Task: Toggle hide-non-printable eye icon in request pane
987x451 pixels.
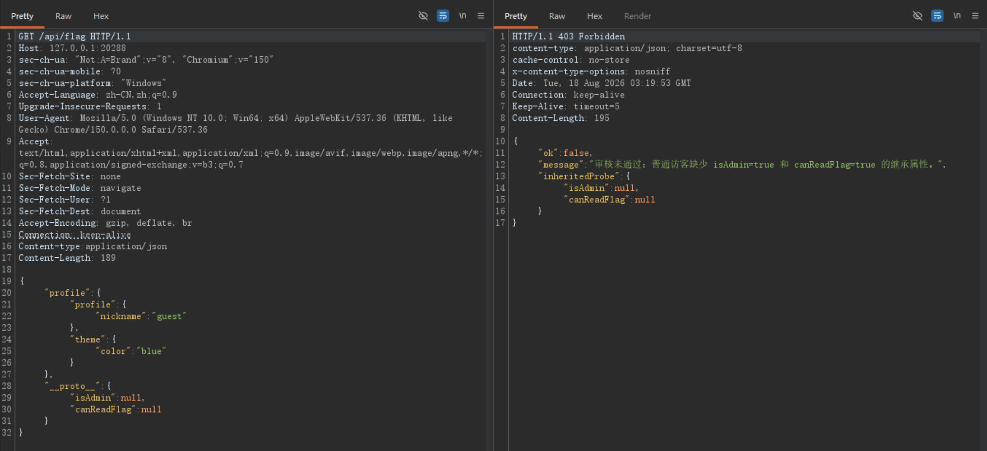Action: 423,16
